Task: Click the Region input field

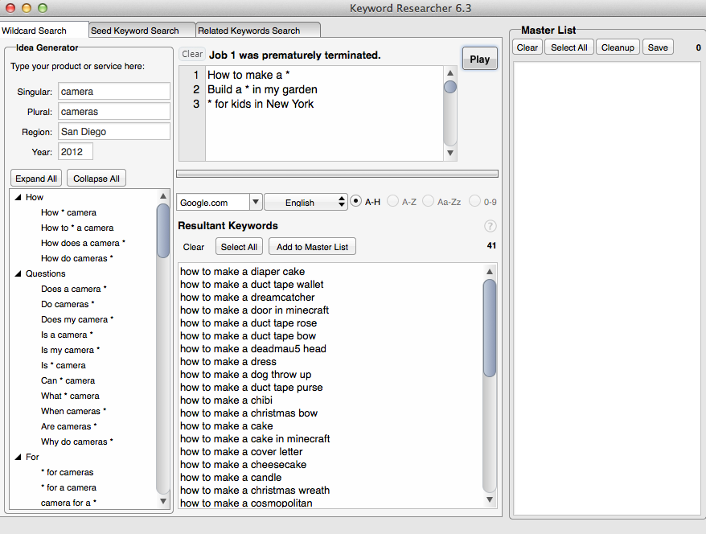Action: tap(114, 131)
